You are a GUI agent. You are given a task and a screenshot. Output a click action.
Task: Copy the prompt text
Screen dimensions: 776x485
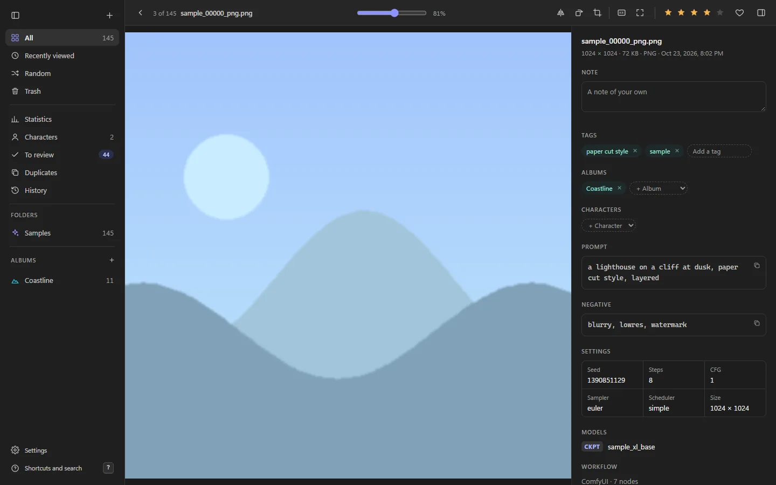pyautogui.click(x=757, y=266)
